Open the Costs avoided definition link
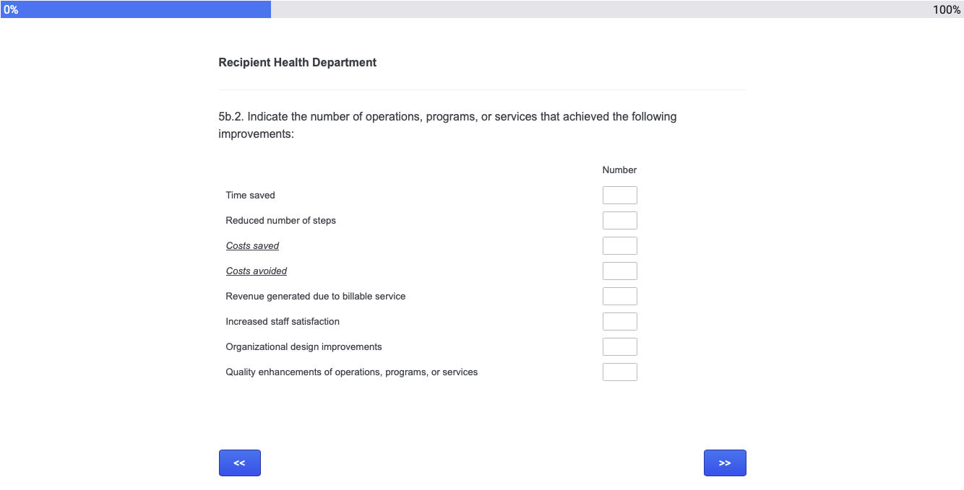This screenshot has width=964, height=490. [x=256, y=271]
